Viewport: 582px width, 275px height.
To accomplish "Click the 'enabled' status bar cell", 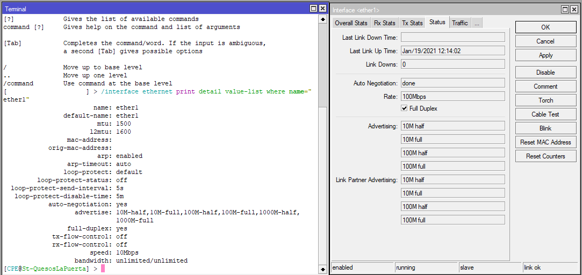I will tap(362, 267).
